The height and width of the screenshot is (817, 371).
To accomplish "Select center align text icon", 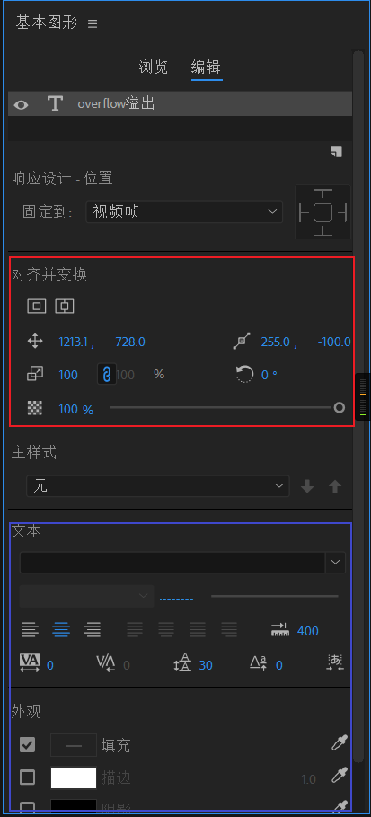I will click(x=61, y=630).
